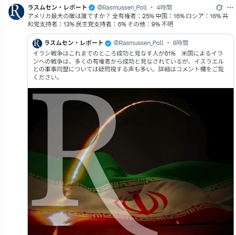This screenshot has height=235, width=236.
Task: Click the verified badge in the quoted post
Action: [x=108, y=43]
